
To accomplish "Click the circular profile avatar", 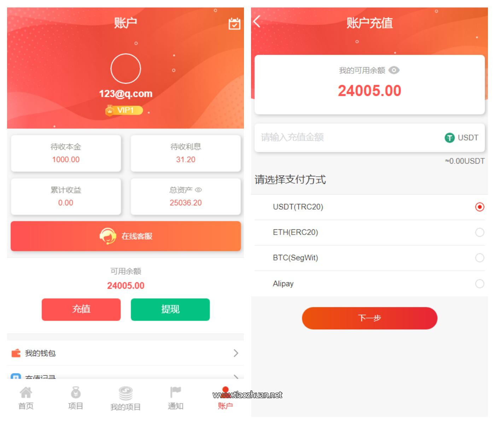I will point(126,69).
